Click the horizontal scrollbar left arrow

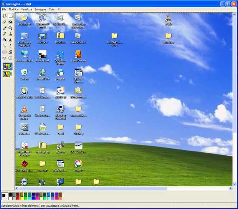coord(17,188)
